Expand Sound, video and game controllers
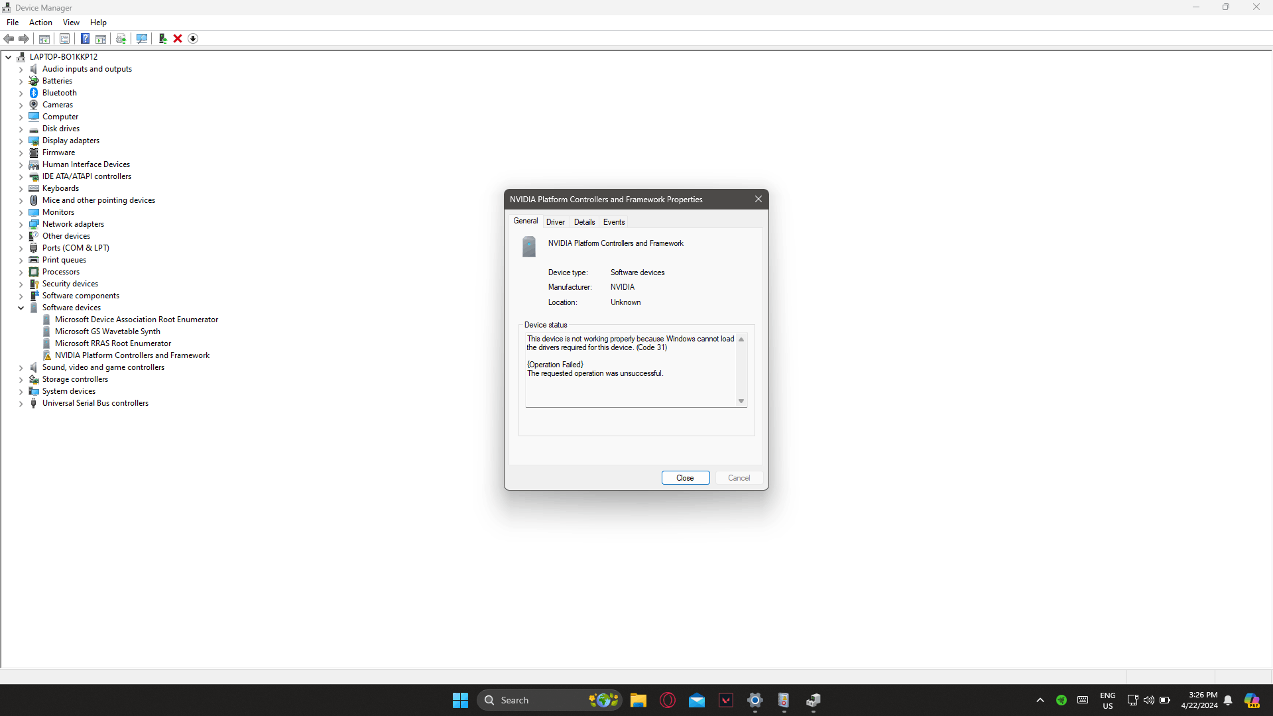 [x=21, y=367]
